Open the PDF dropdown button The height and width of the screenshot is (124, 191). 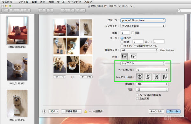53,112
